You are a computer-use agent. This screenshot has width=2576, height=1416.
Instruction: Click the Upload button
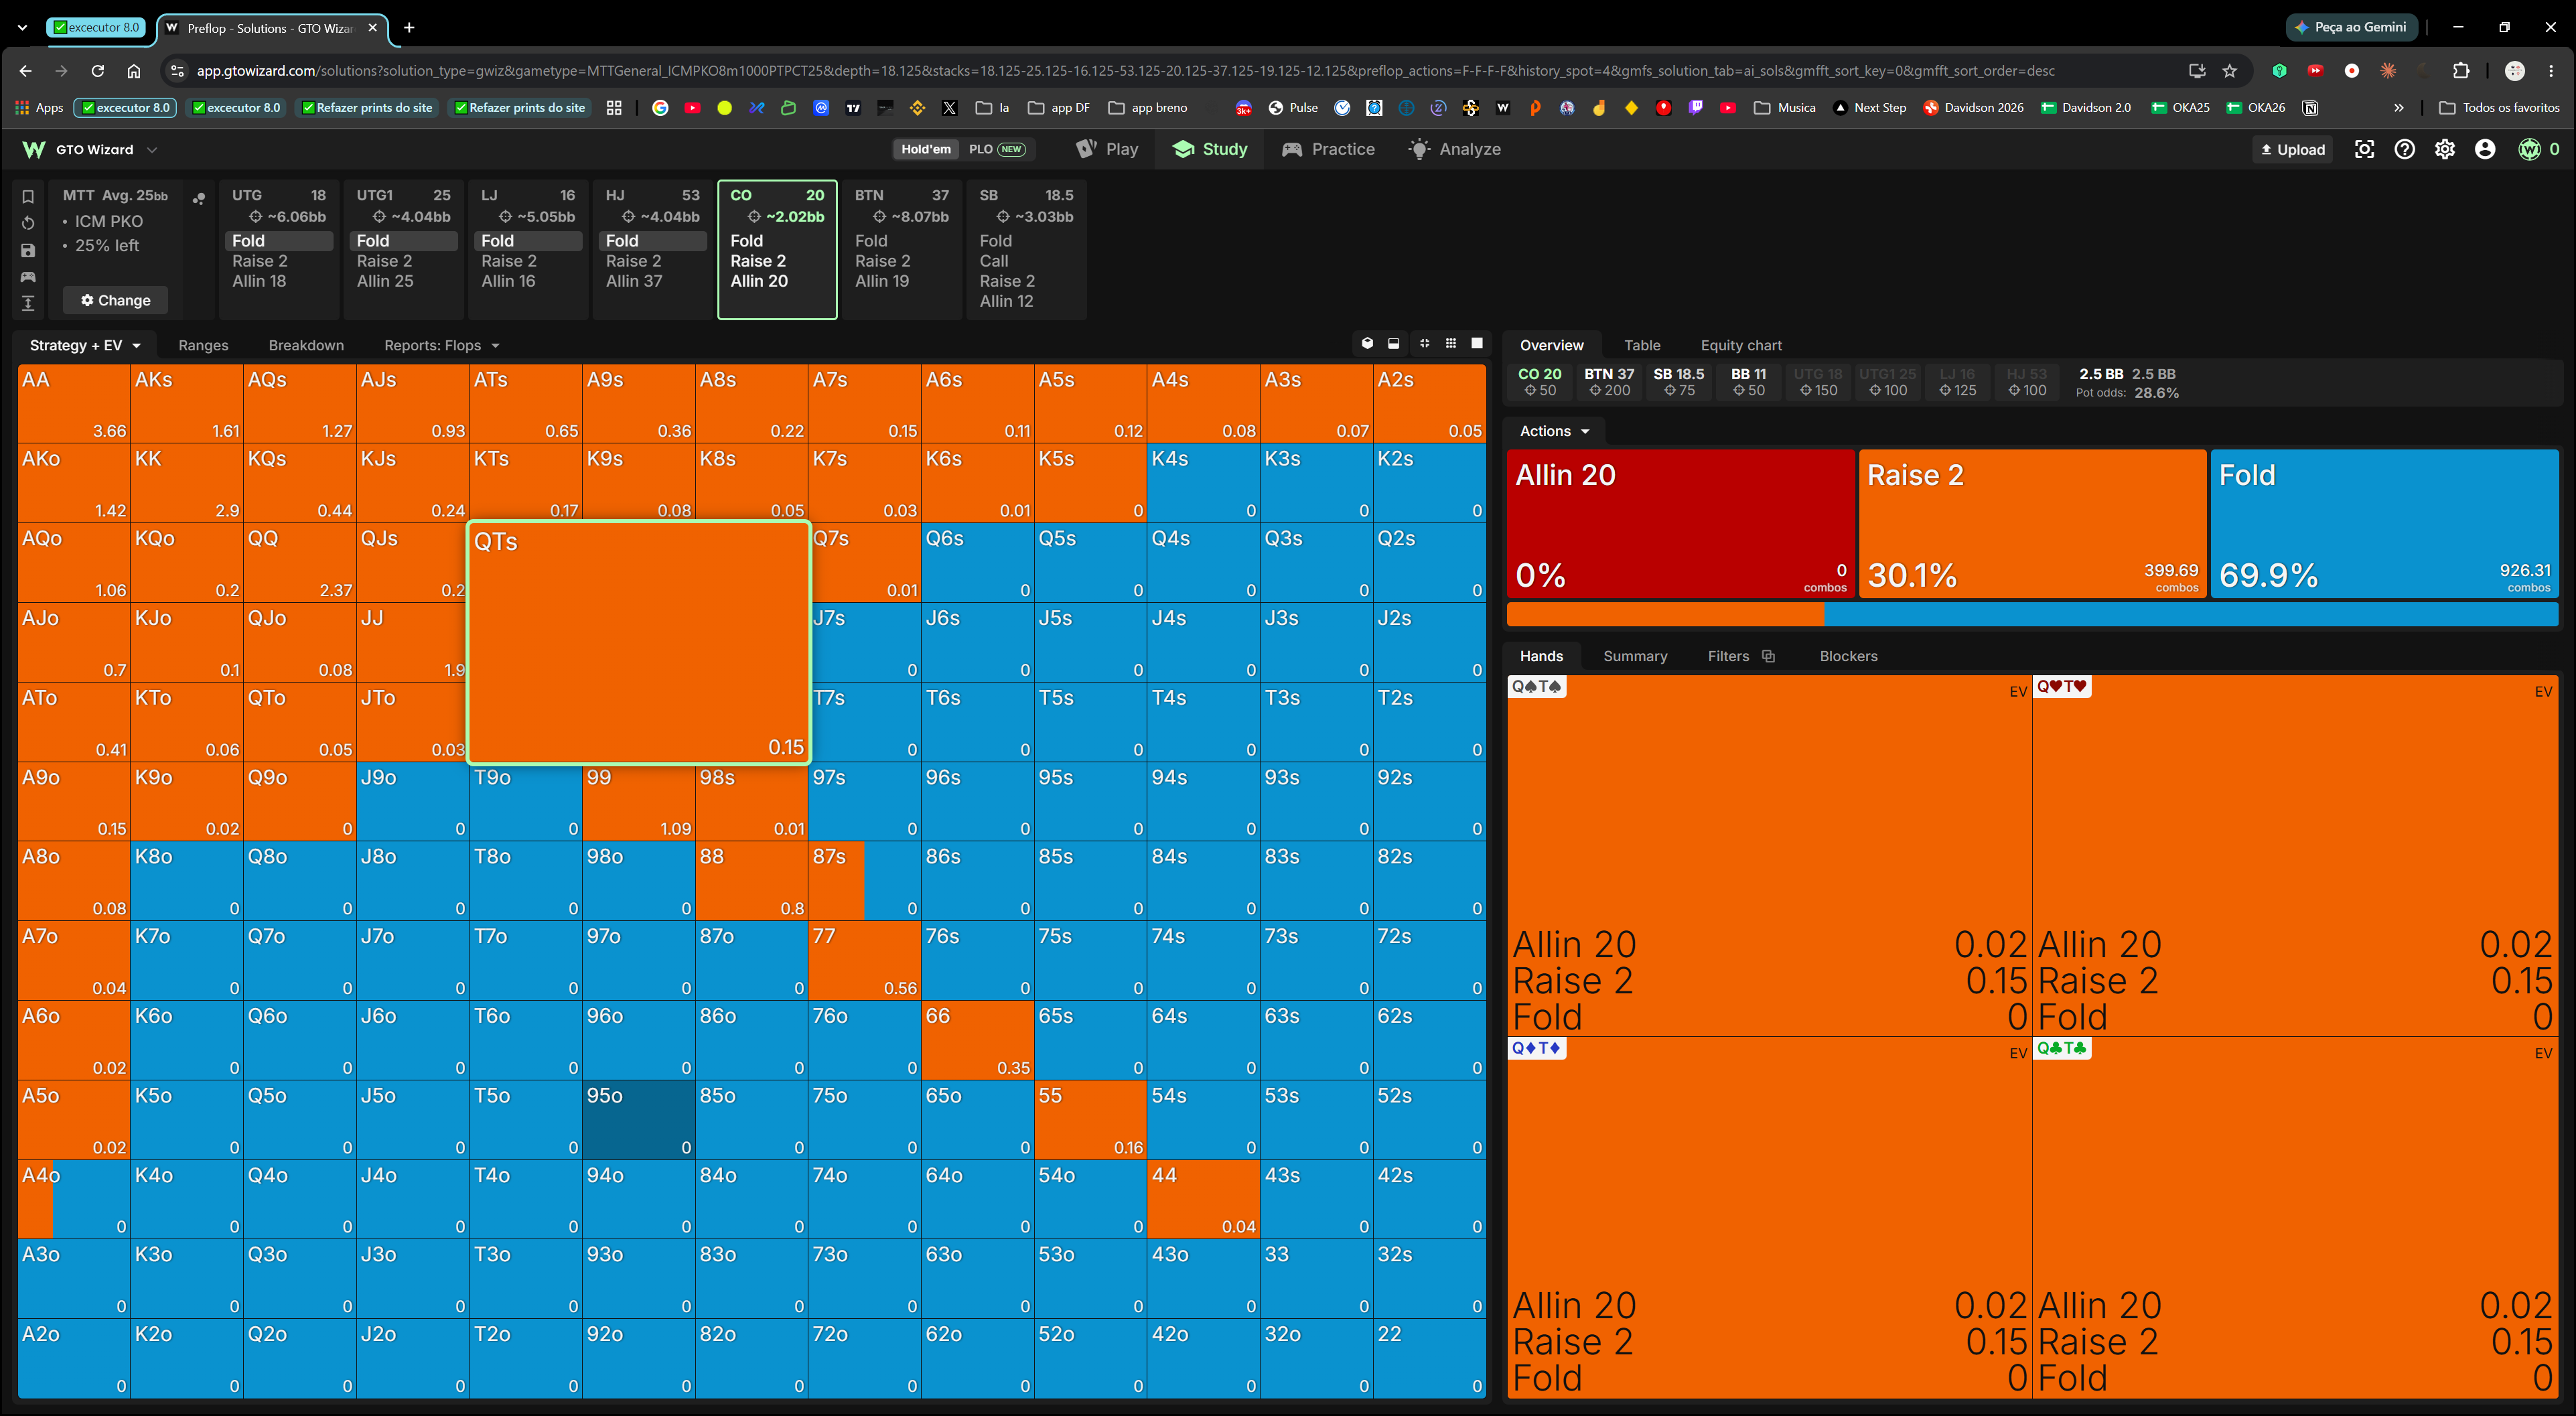2293,150
